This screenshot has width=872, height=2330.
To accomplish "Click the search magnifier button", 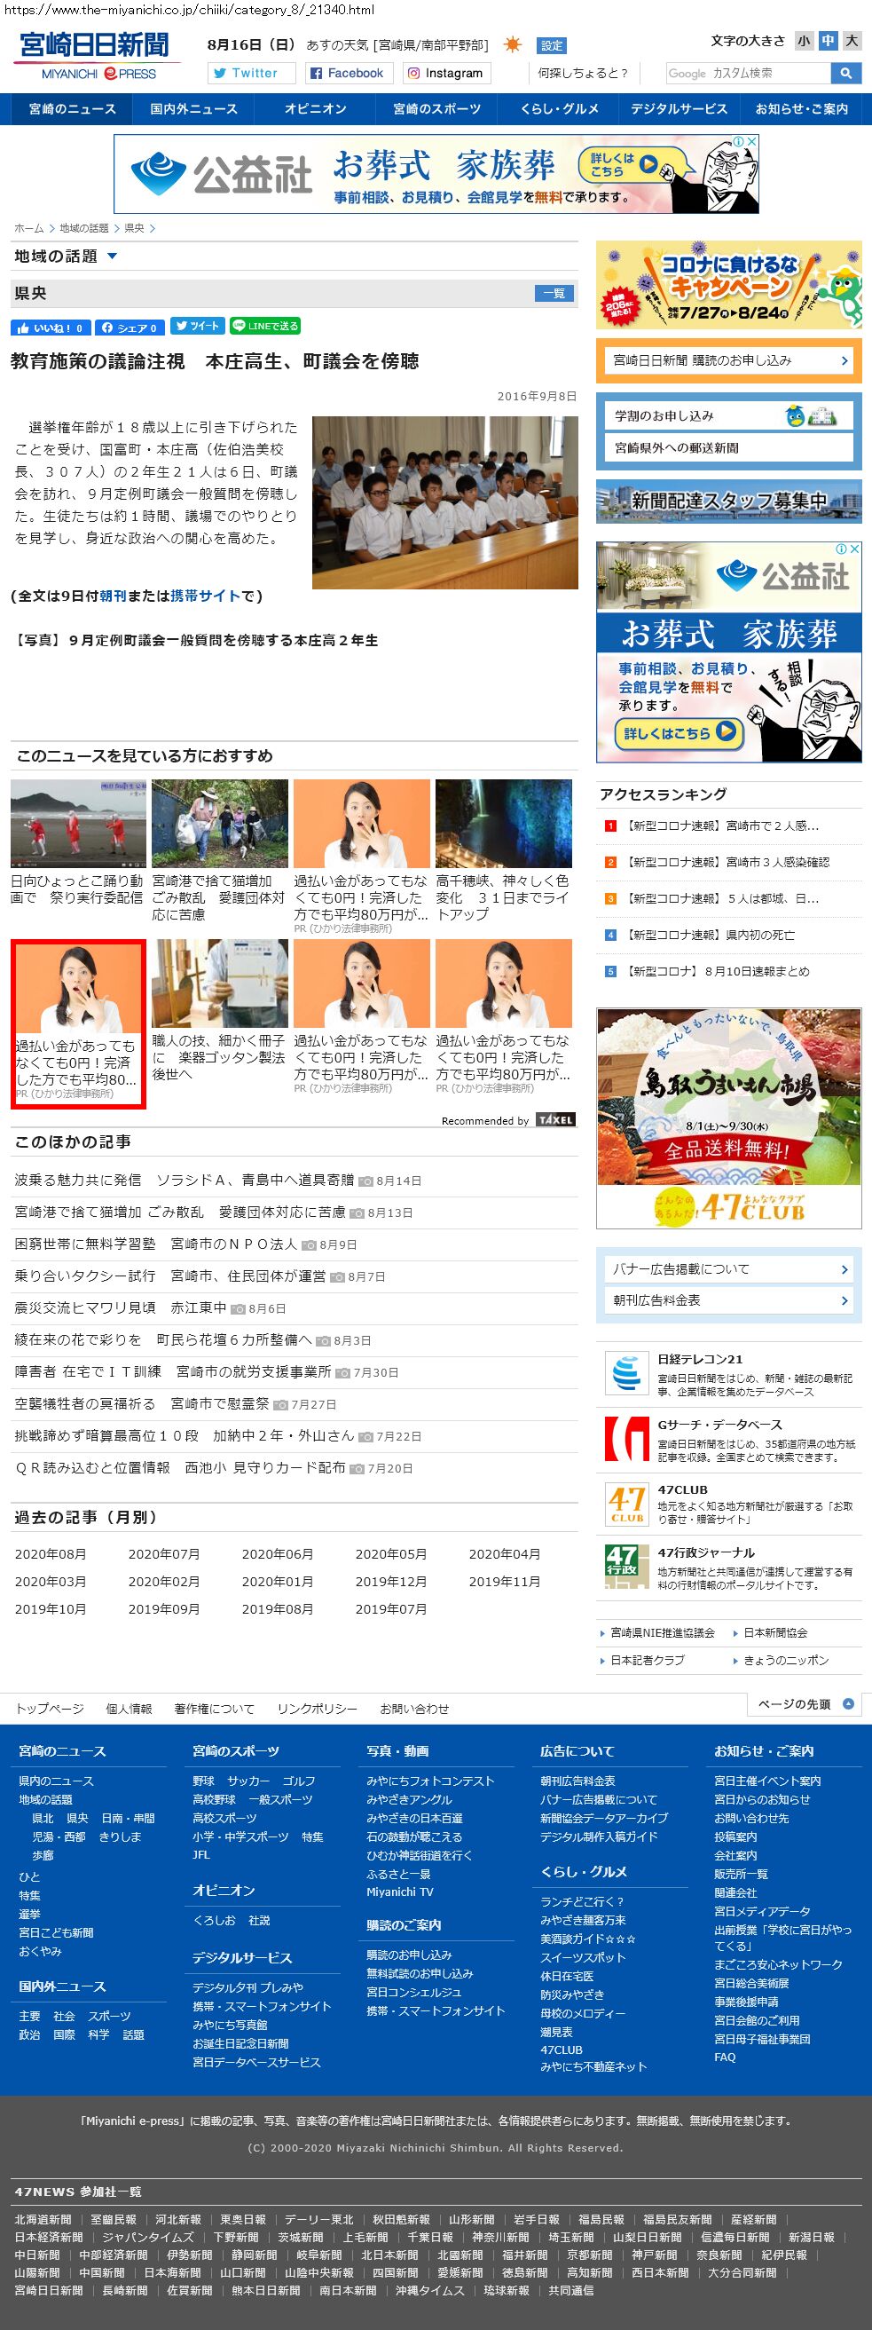I will tap(845, 74).
